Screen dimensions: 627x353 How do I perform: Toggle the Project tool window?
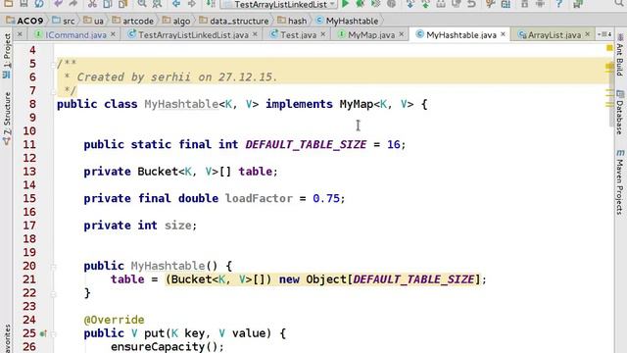click(7, 56)
